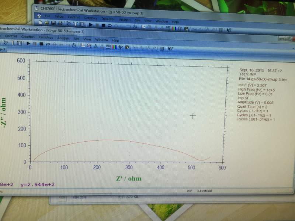Open color legend RGB icon, front window
Screen dimensions: 295x221
[x=114, y=47]
